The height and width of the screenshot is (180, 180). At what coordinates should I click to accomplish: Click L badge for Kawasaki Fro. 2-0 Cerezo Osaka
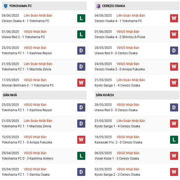coord(174,140)
